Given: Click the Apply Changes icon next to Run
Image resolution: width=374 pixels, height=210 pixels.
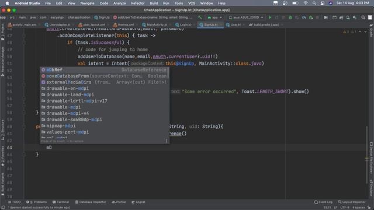Looking at the screenshot, I should (x=276, y=17).
